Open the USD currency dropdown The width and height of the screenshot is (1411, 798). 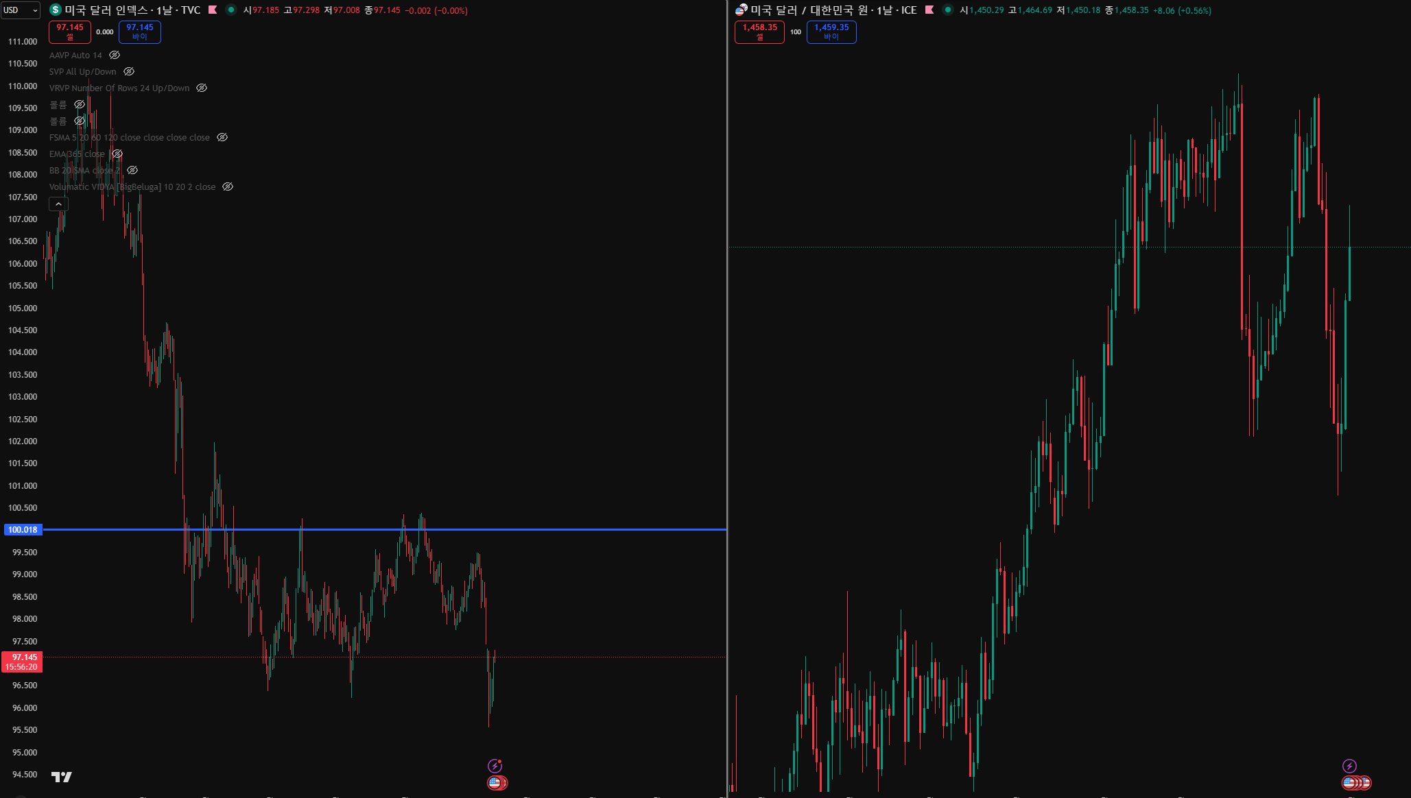click(20, 10)
